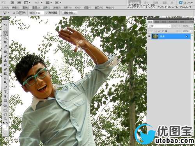Switch to the Channels panel tab
195x146 pixels.
(157, 22)
